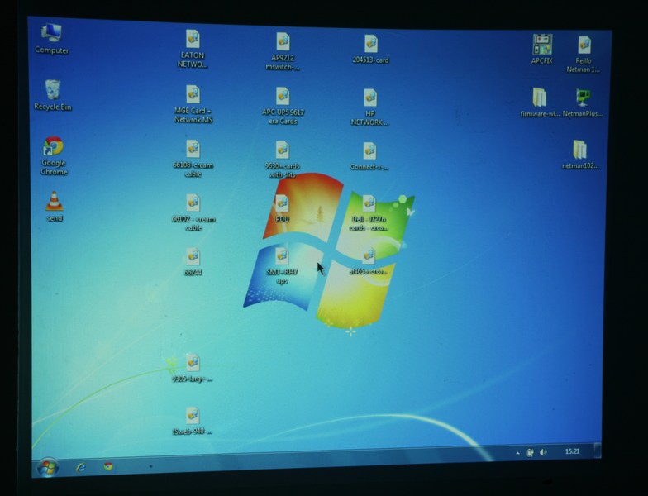Select the ISweb-940-... file icon
The image size is (648, 496).
pos(193,421)
